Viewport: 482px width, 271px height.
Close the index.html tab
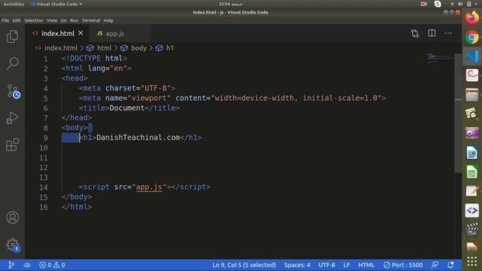pos(81,33)
